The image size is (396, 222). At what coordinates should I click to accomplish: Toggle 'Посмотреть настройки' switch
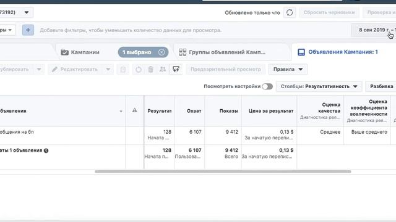click(267, 86)
